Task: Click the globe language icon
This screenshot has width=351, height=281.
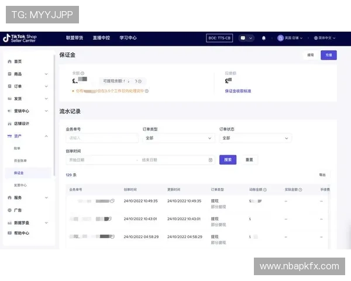Action: (316, 38)
